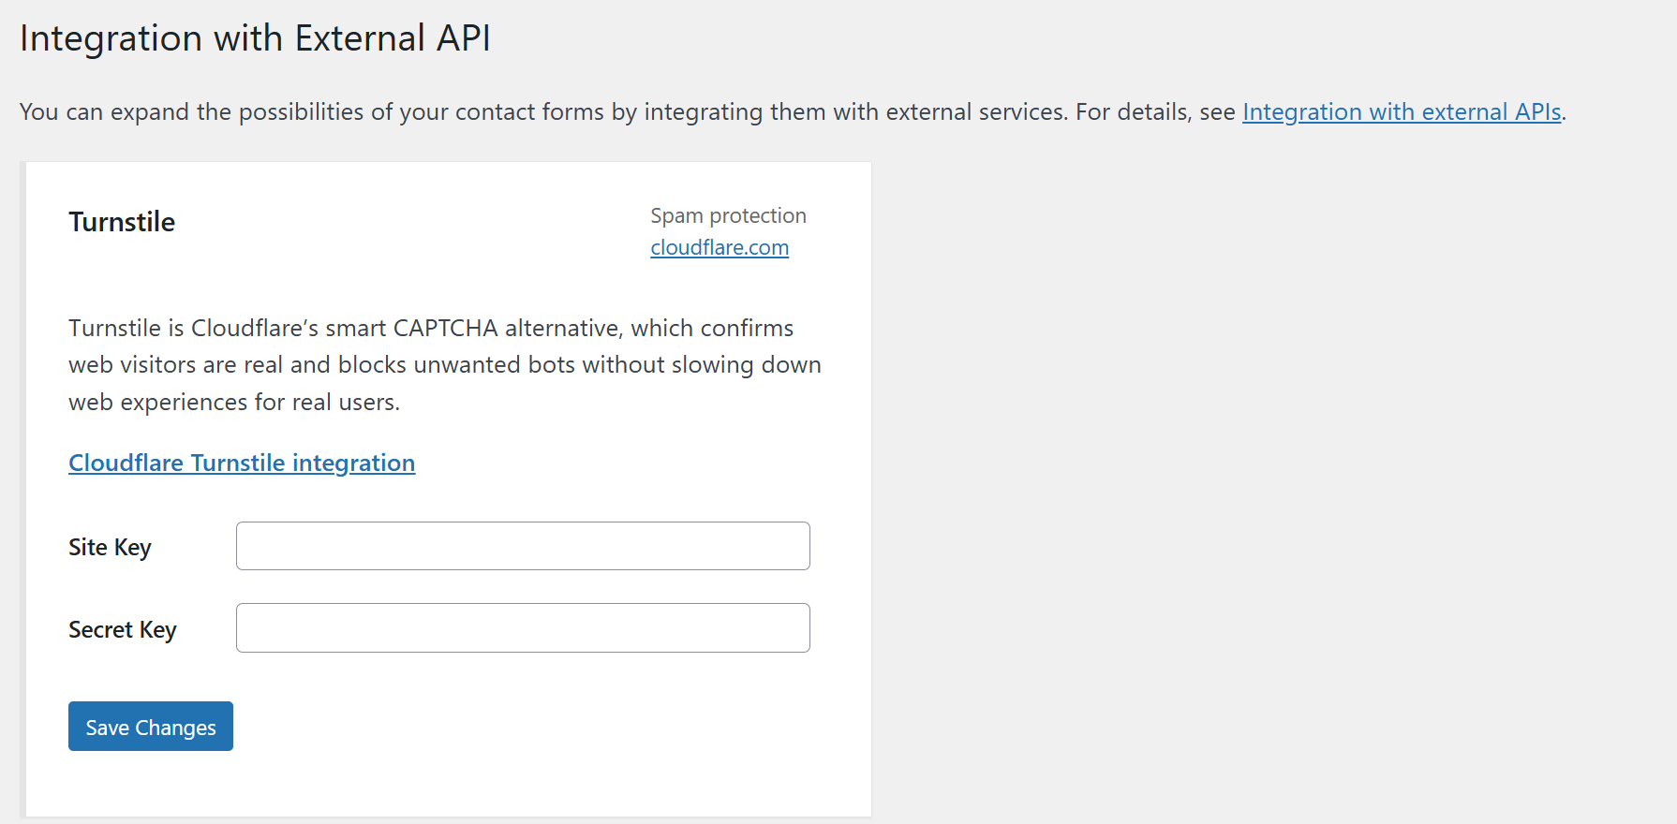
Task: Visit the cloudflare.com link
Action: point(720,247)
